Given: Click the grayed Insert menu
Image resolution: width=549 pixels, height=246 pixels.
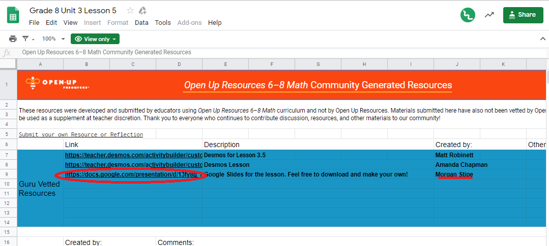Looking at the screenshot, I should click(93, 23).
